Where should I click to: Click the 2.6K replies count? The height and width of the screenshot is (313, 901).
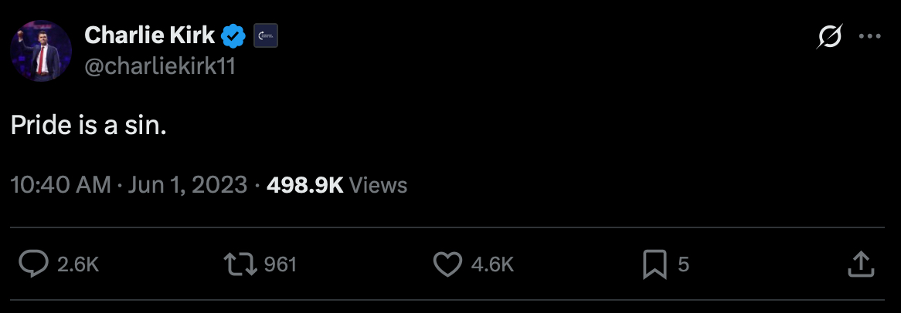pos(78,264)
